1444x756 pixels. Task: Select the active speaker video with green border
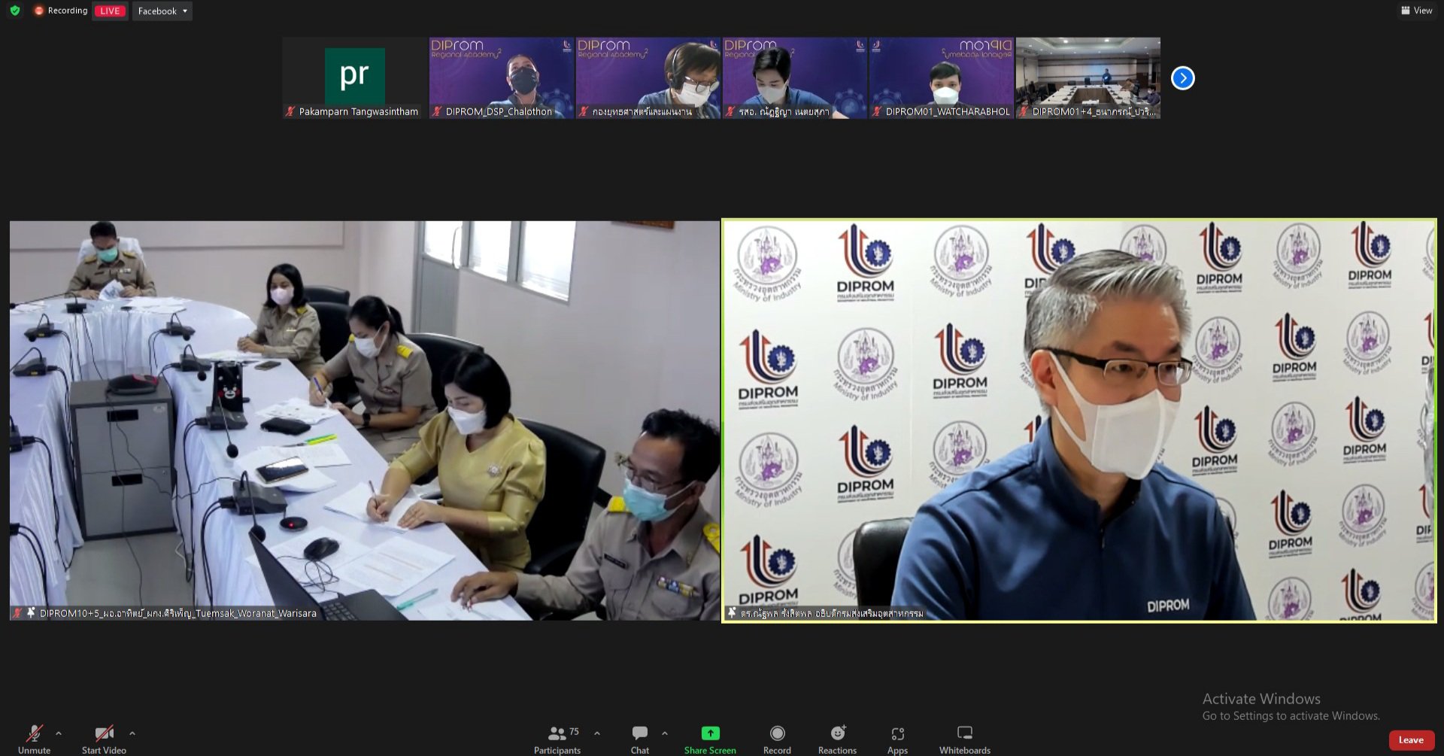1079,421
